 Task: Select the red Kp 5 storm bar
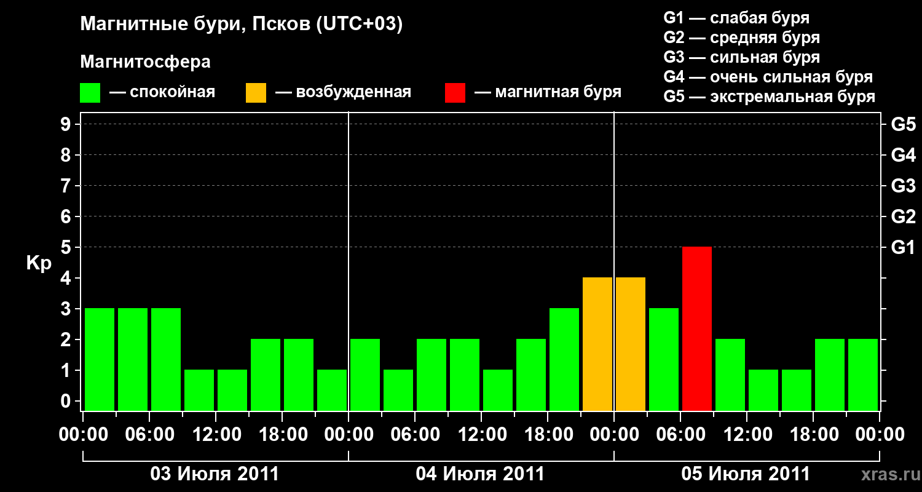[x=697, y=328]
